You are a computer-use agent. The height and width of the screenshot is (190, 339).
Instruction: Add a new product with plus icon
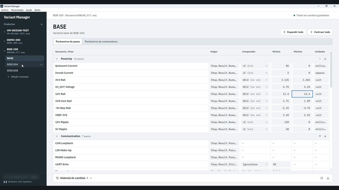point(42,24)
